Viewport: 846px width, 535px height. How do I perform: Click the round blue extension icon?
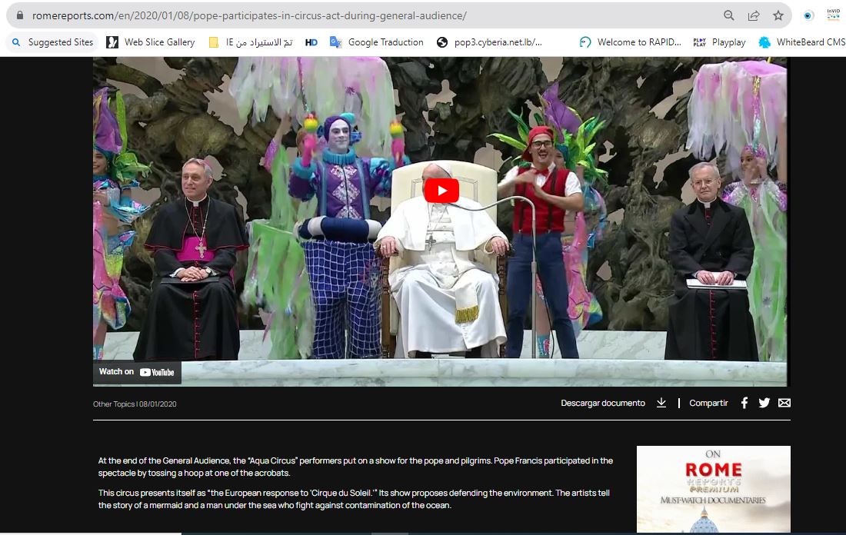(x=808, y=15)
